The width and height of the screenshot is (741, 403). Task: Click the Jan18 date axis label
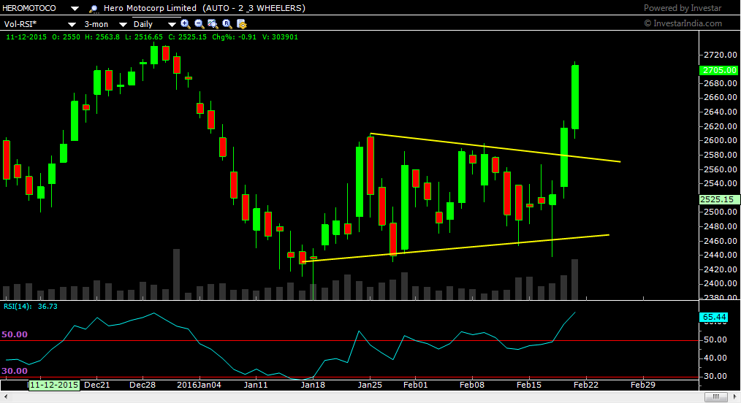[313, 385]
